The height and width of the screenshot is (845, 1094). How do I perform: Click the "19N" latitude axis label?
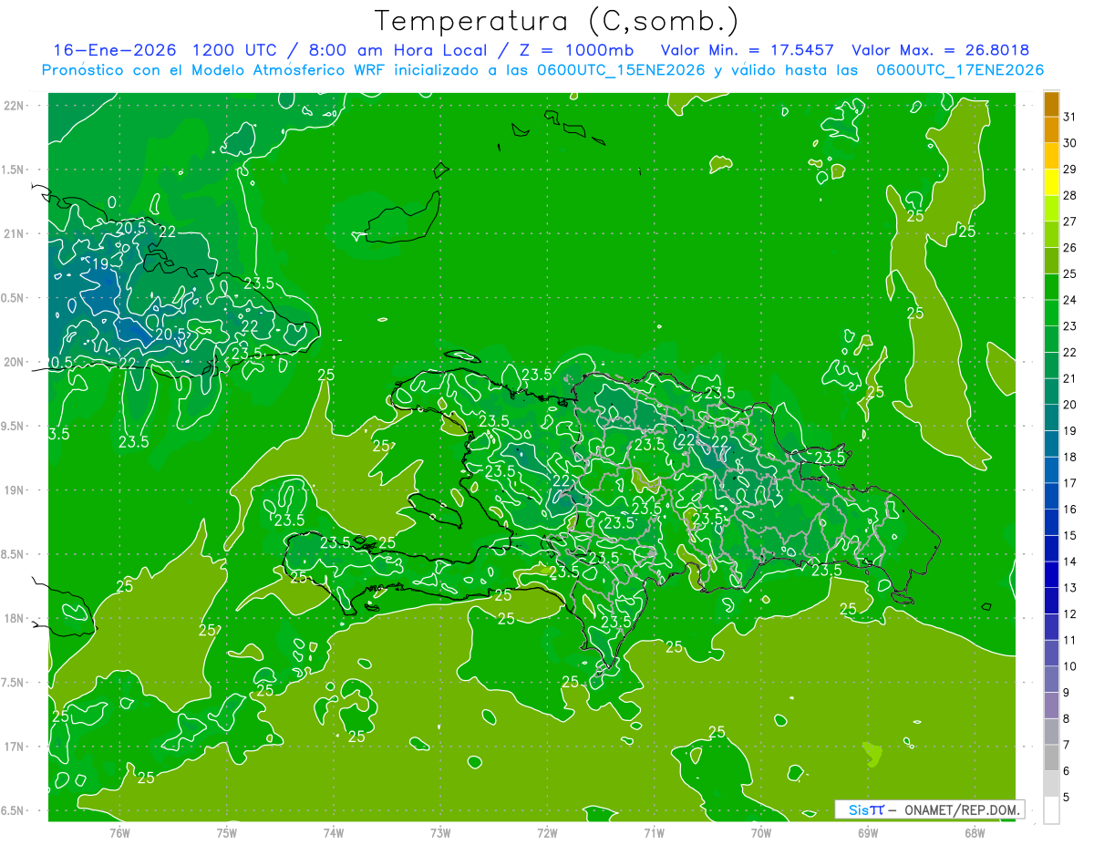[15, 490]
